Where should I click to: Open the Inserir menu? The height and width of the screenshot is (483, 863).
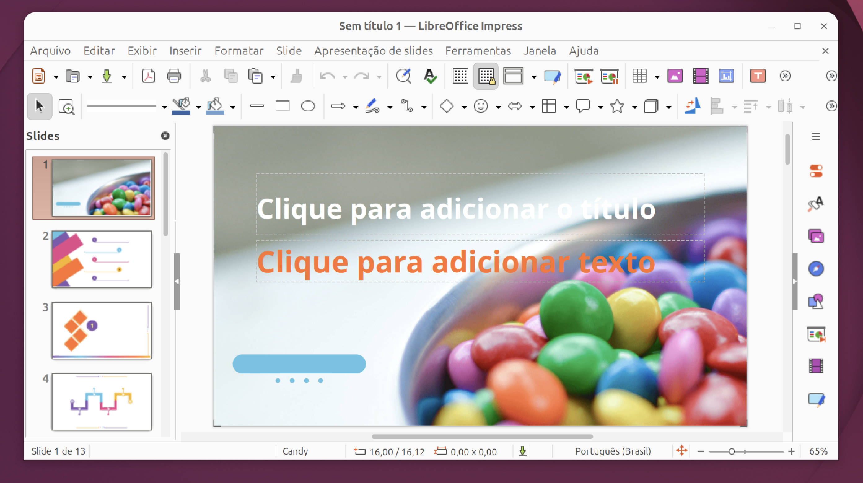(185, 50)
